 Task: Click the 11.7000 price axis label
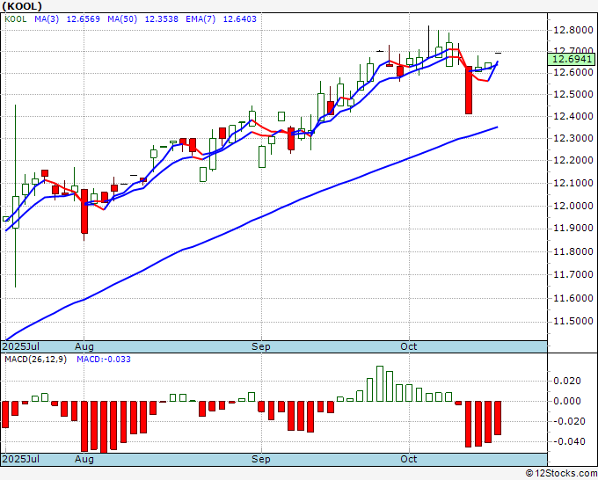[573, 274]
